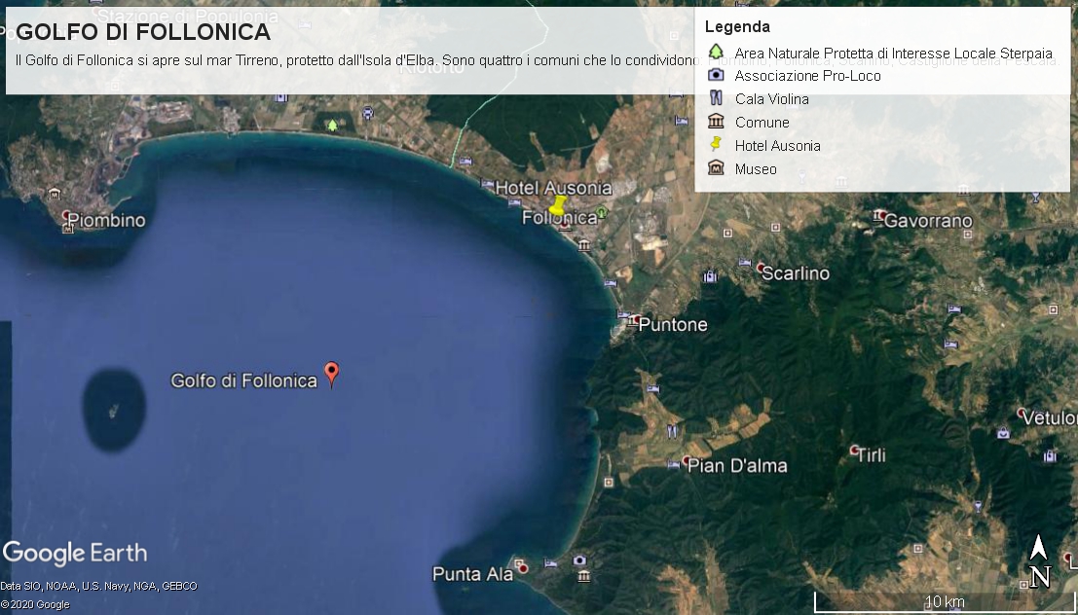The height and width of the screenshot is (615, 1078).
Task: Select the green round park icon right of Follonica label
Action: [602, 212]
